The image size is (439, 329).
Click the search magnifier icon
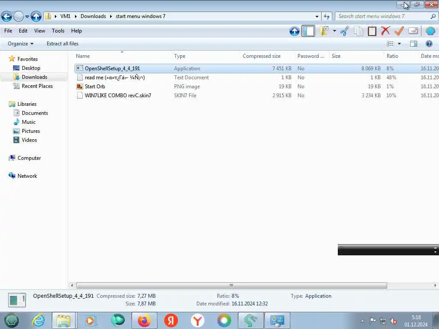(433, 16)
